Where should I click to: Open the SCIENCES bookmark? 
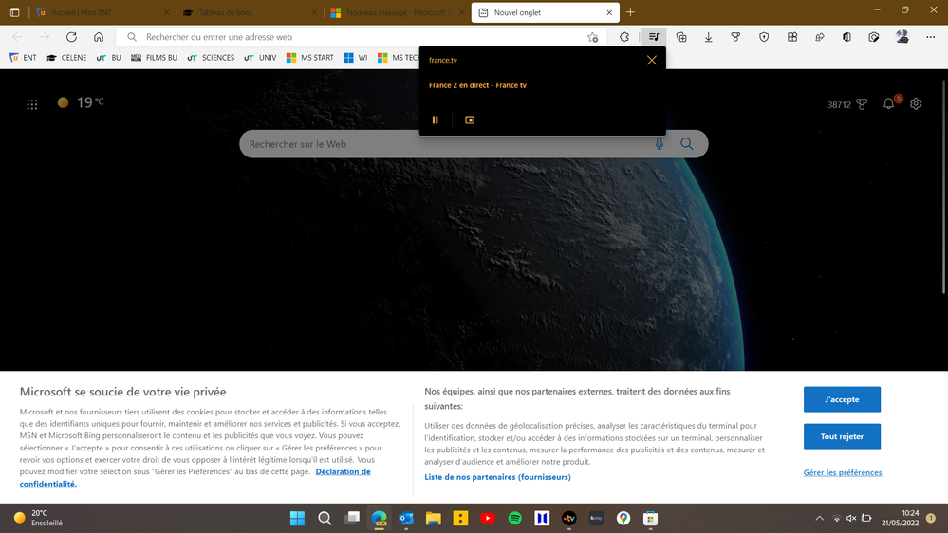(211, 58)
